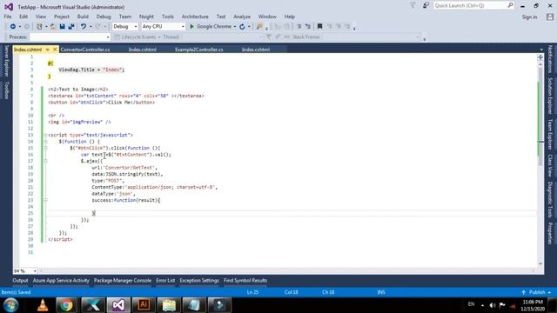Start debugging with the green play icon

(191, 27)
